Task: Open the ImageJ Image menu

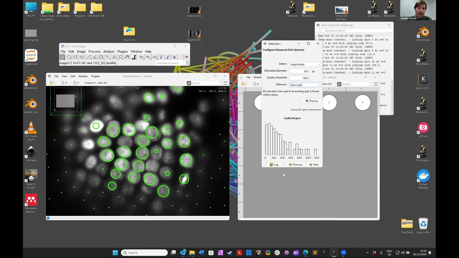Action: click(x=81, y=52)
